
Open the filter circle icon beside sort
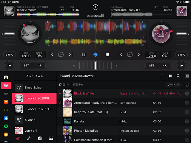(x=187, y=85)
